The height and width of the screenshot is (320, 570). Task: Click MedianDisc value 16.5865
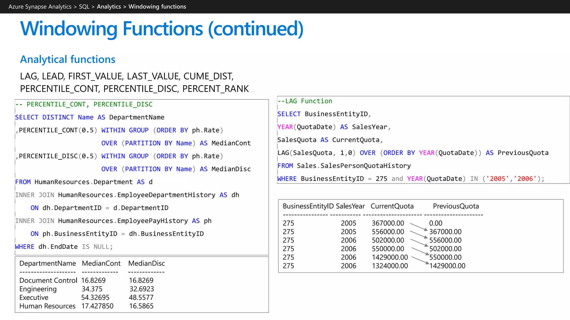click(141, 306)
